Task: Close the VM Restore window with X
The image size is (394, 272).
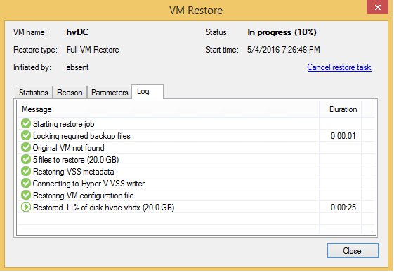Action: pyautogui.click(x=377, y=7)
